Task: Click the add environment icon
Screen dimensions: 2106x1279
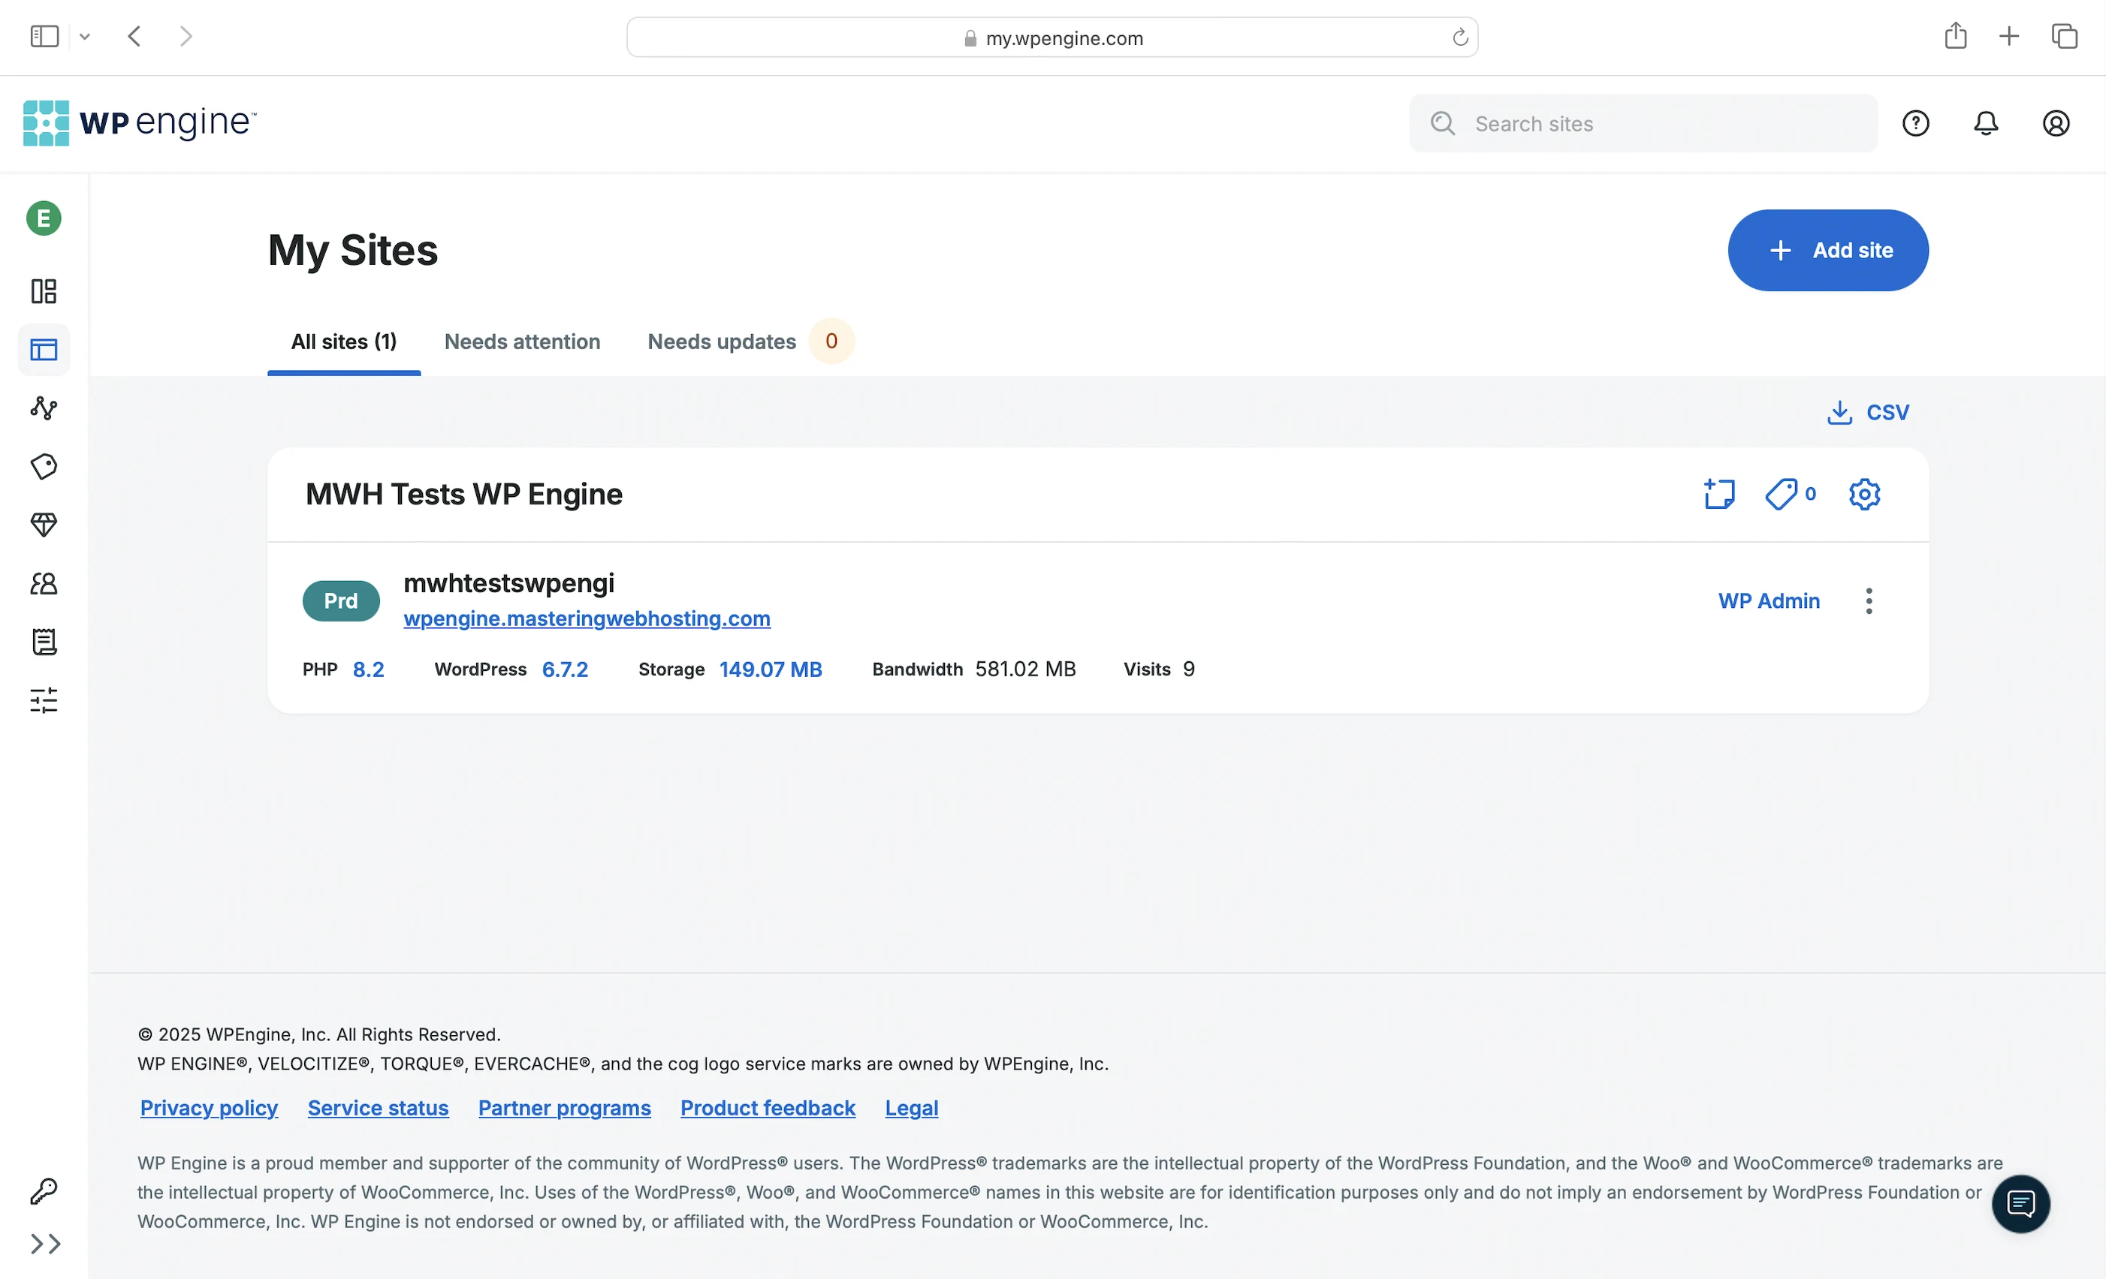Action: click(1718, 494)
